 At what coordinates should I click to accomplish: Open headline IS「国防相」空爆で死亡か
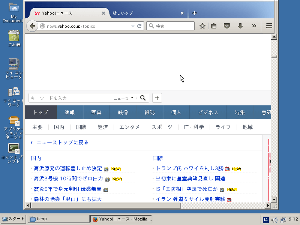click(186, 189)
